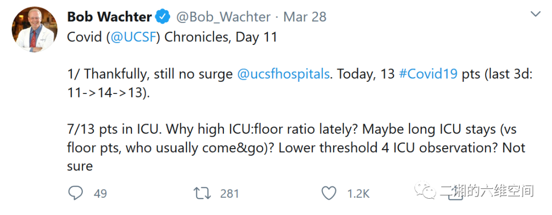Click the blue verified badge
The width and height of the screenshot is (552, 215).
click(x=163, y=17)
